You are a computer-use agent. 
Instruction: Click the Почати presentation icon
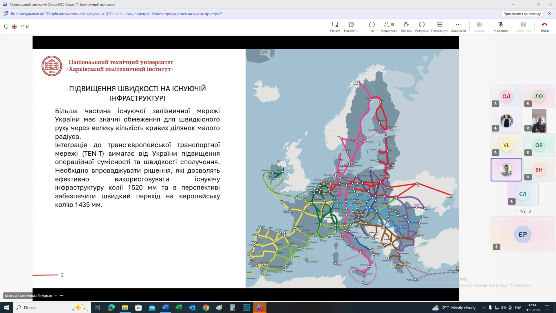pos(335,26)
